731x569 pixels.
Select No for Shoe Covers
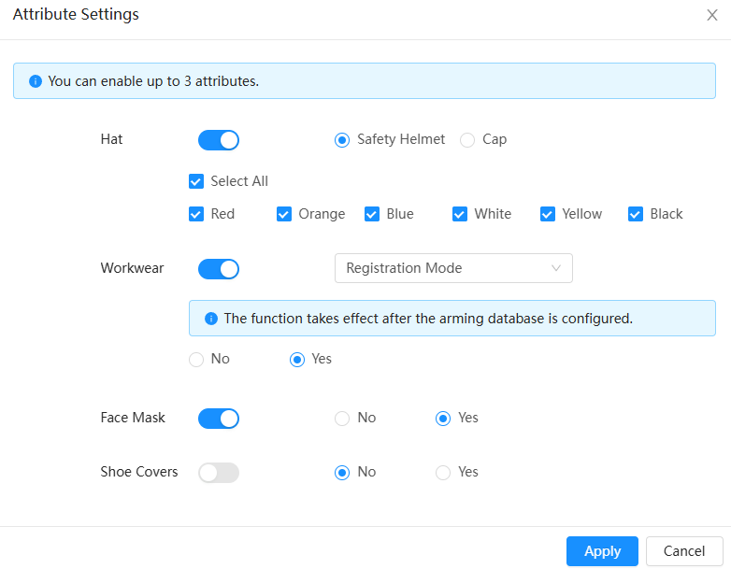tap(342, 473)
